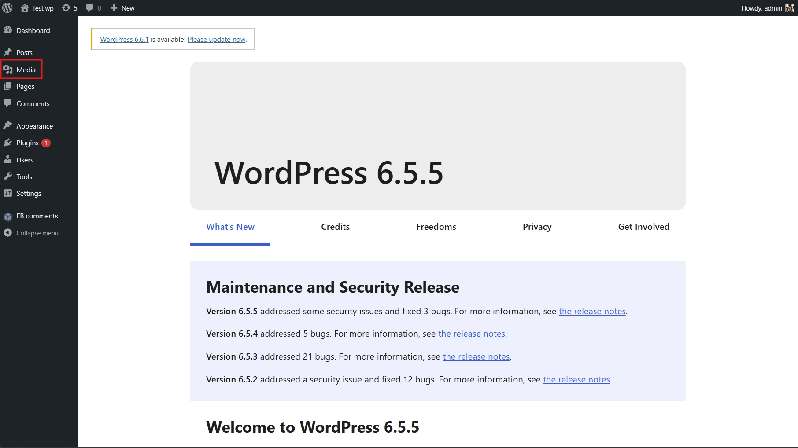Open release notes for Version 6.5.4
This screenshot has width=798, height=448.
[471, 334]
